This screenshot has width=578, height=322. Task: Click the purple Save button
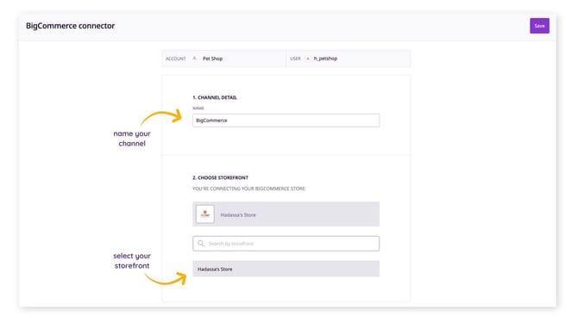(x=539, y=26)
